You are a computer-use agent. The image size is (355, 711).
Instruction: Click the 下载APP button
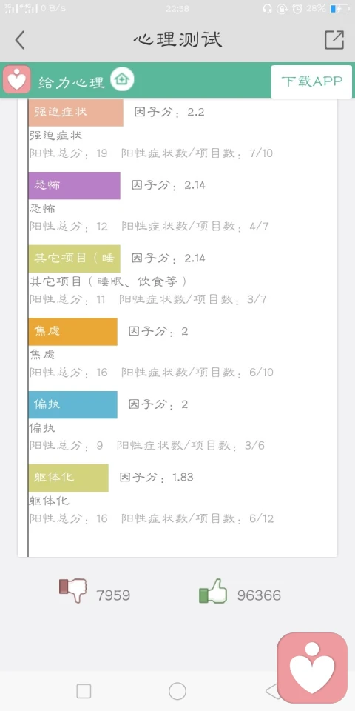click(311, 81)
